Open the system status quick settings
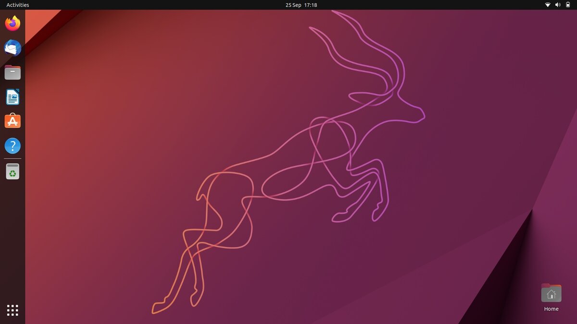This screenshot has height=324, width=577. (557, 5)
